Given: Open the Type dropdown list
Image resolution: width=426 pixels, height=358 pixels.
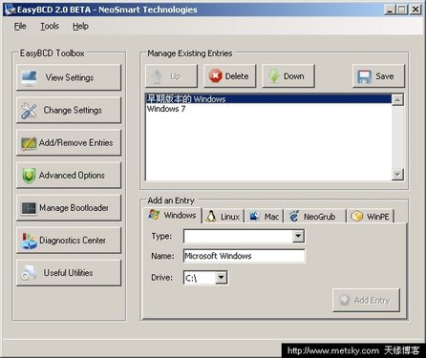Looking at the screenshot, I should pyautogui.click(x=298, y=236).
